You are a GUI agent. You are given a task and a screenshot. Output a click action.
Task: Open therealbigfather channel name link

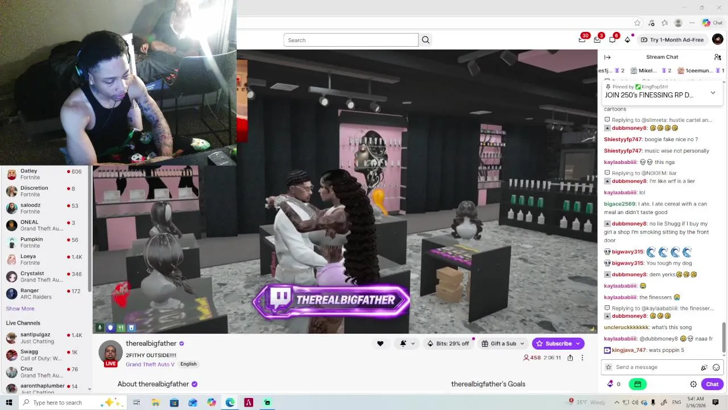point(151,343)
